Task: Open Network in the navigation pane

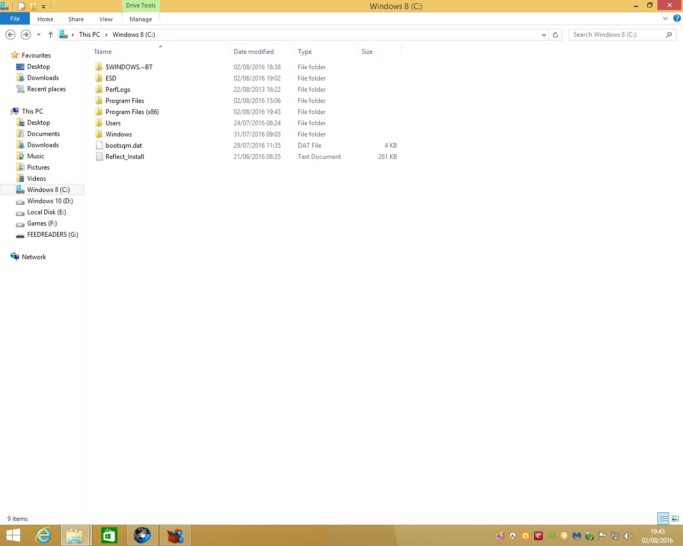Action: pyautogui.click(x=34, y=257)
